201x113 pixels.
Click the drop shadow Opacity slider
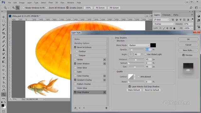coord(136,49)
